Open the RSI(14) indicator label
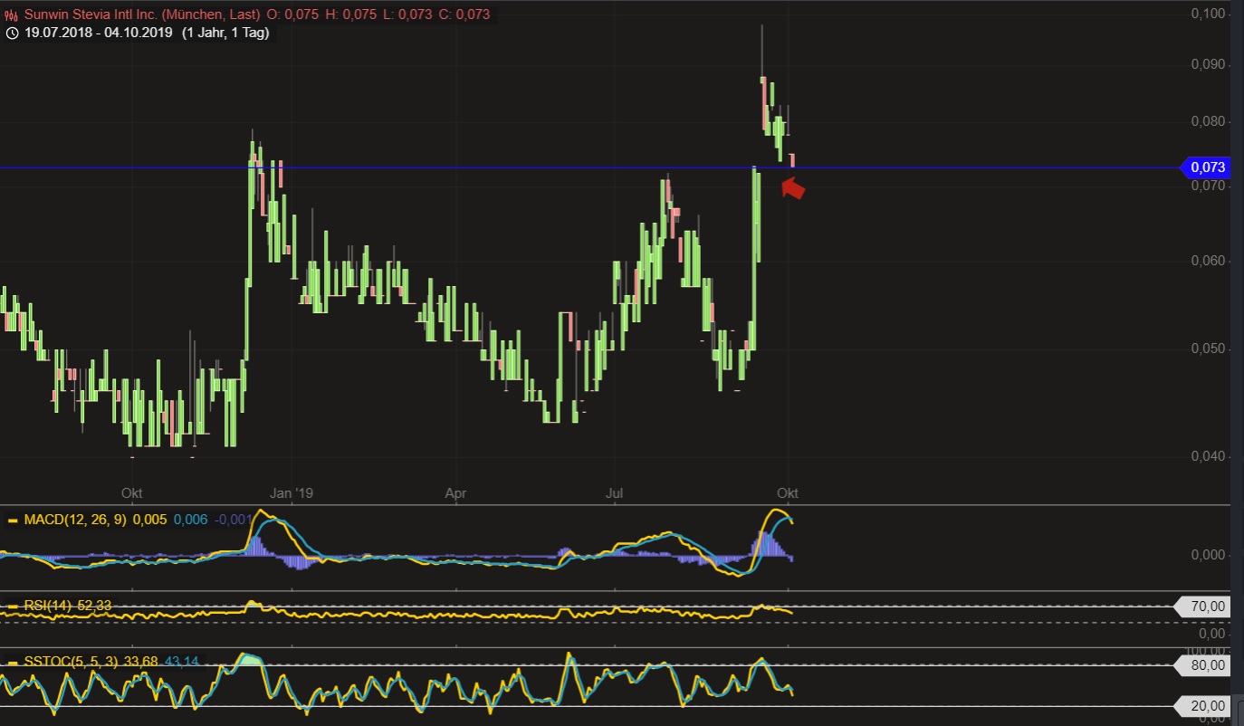The image size is (1244, 726). click(48, 607)
